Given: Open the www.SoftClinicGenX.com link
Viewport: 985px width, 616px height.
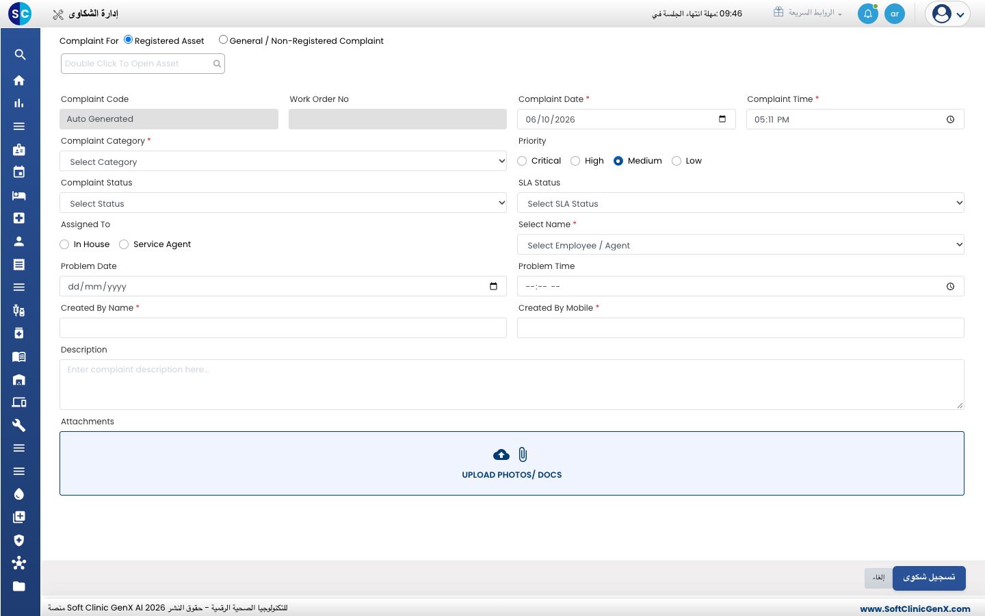Looking at the screenshot, I should tap(915, 608).
